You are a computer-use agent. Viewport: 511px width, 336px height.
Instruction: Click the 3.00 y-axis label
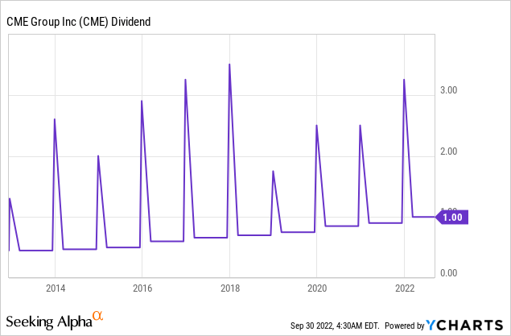point(449,90)
